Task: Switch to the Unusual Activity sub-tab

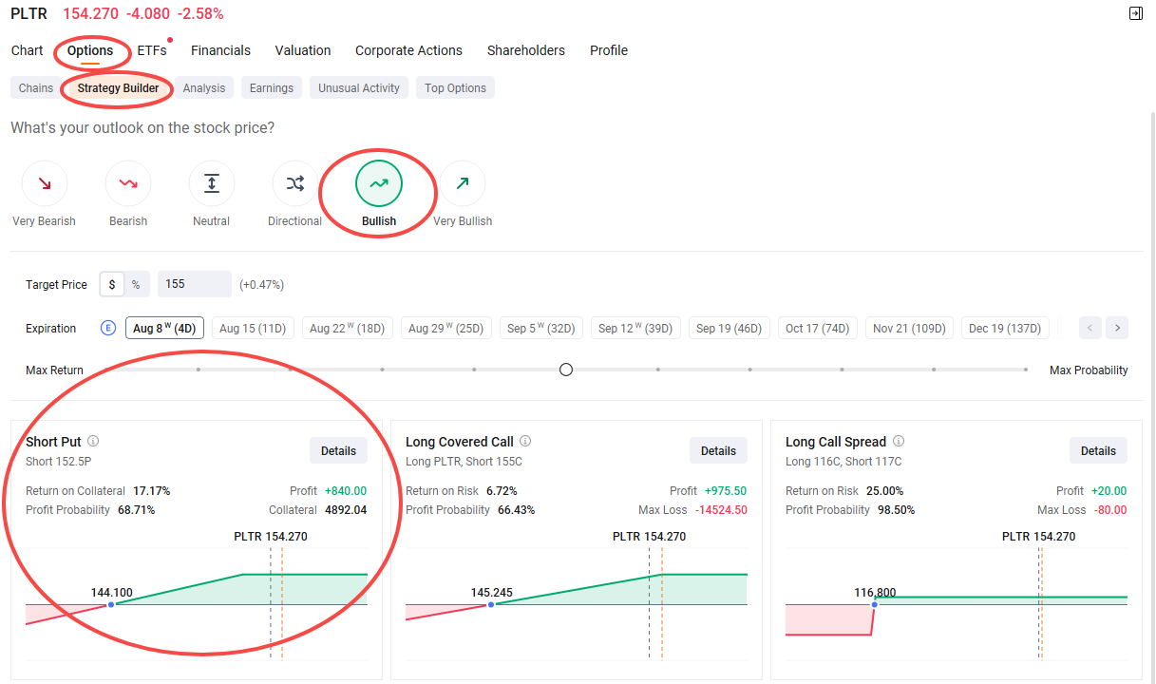Action: (360, 88)
